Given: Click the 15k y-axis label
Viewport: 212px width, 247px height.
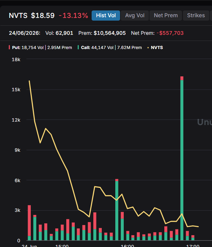Looking at the screenshot, I should point(16,90).
